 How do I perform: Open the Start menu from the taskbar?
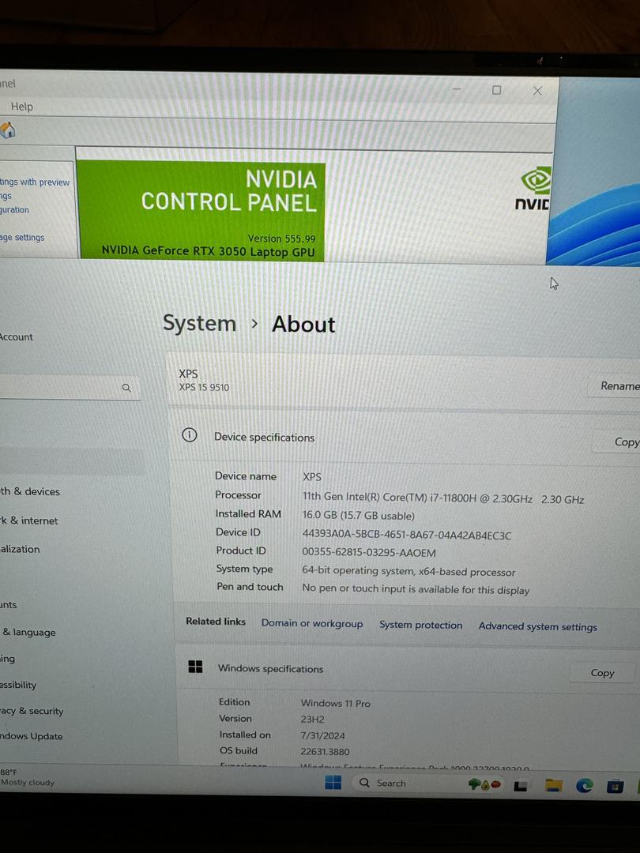[333, 783]
